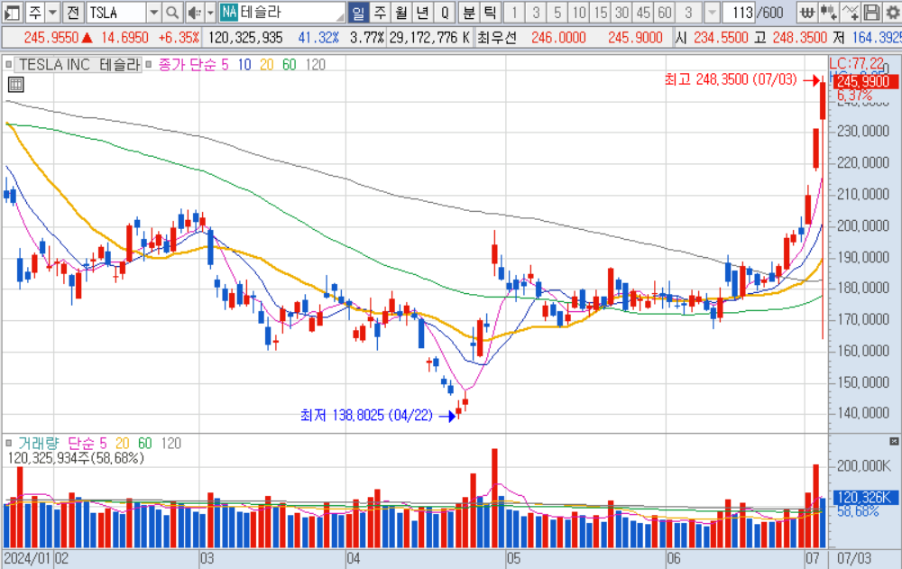Click the volume tag 120,326K
This screenshot has width=902, height=569.
click(865, 498)
